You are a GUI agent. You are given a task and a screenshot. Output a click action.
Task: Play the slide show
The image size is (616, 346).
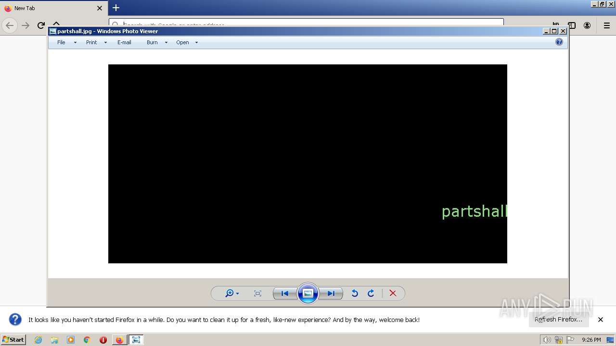308,293
